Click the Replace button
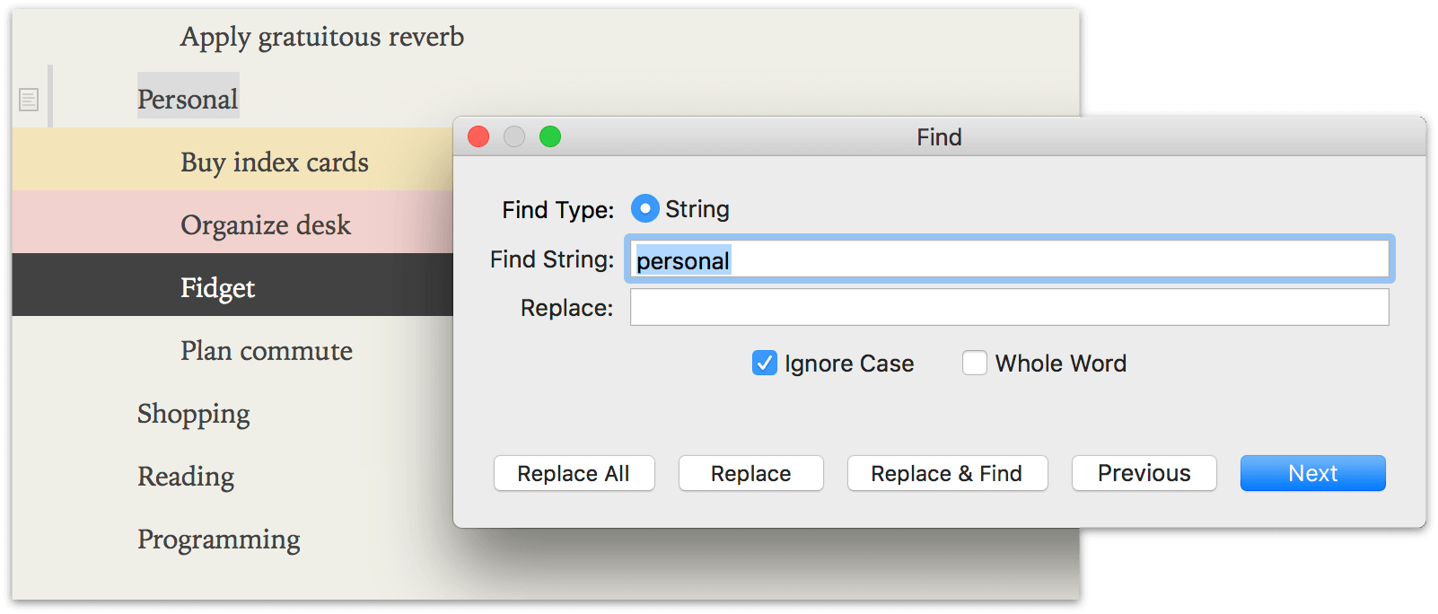The image size is (1438, 614). [751, 473]
